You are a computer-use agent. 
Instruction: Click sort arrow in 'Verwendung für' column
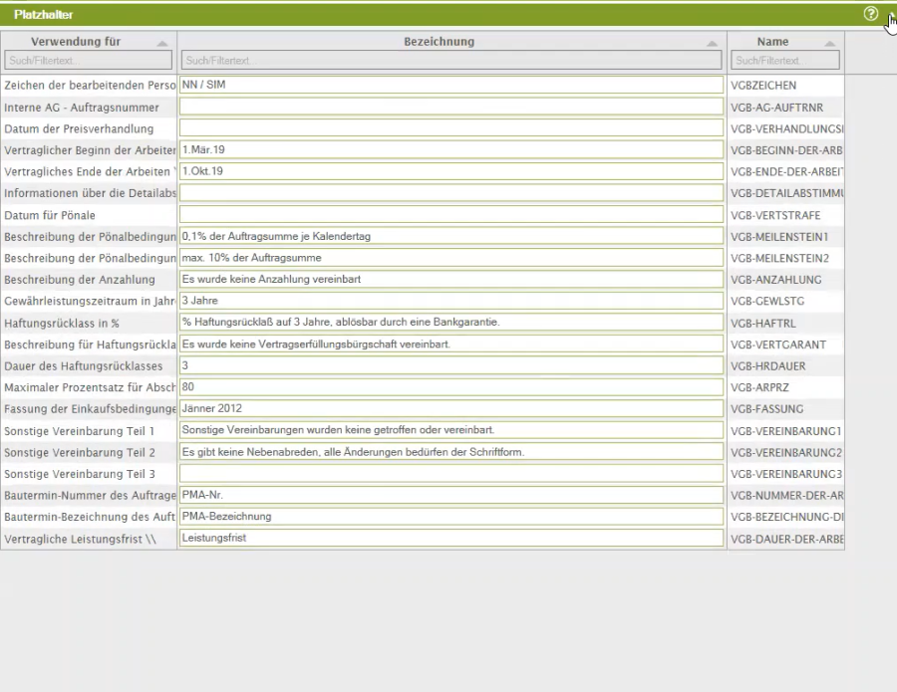[162, 44]
